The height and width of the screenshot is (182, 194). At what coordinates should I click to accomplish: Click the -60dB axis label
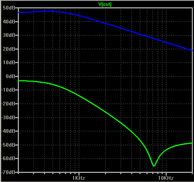pyautogui.click(x=8, y=158)
